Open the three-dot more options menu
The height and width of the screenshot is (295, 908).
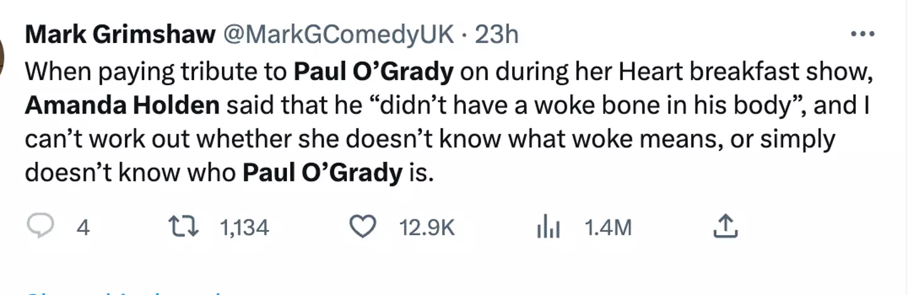(863, 34)
